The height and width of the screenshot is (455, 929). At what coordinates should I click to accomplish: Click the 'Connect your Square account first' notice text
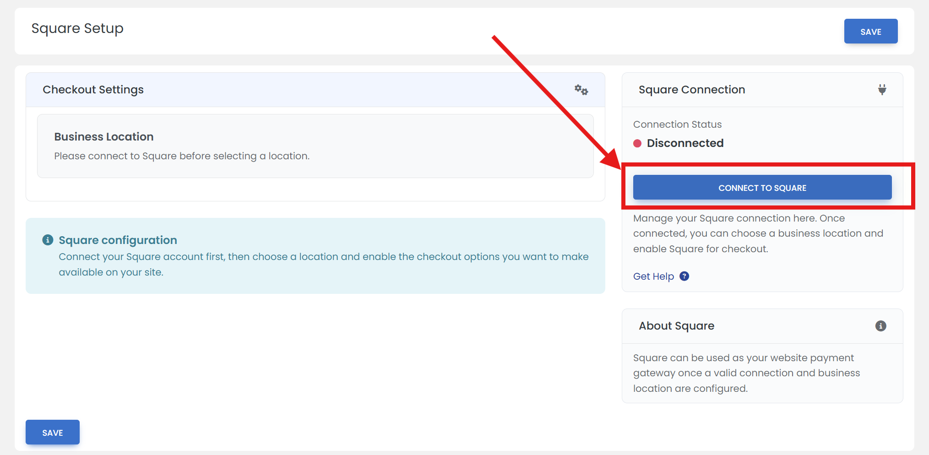324,265
